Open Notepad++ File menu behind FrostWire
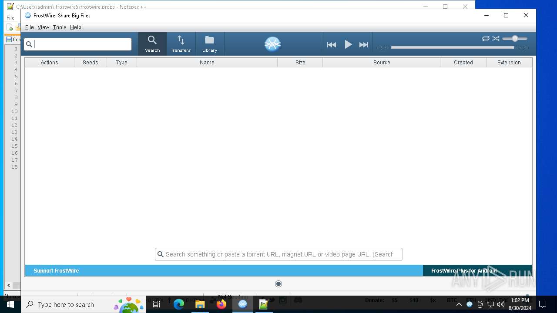Image resolution: width=557 pixels, height=313 pixels. (x=10, y=18)
